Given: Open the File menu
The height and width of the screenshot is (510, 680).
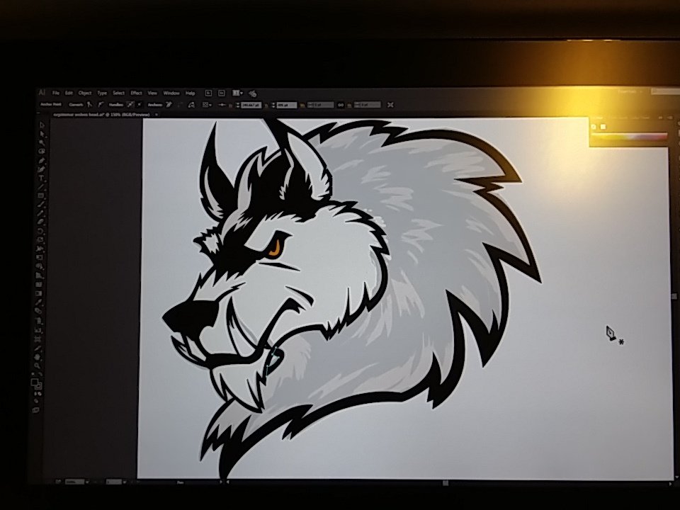Looking at the screenshot, I should click(x=56, y=93).
